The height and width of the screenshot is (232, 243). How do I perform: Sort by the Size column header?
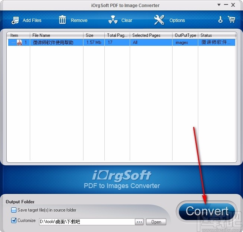[x=94, y=35]
